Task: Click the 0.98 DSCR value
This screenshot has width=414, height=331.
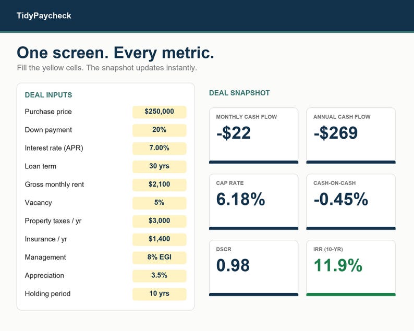Action: [x=233, y=265]
